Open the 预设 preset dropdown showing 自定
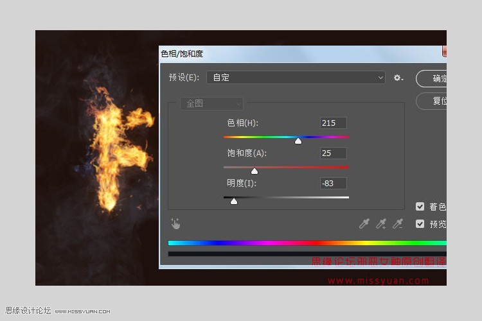The height and width of the screenshot is (321, 482). click(x=296, y=78)
